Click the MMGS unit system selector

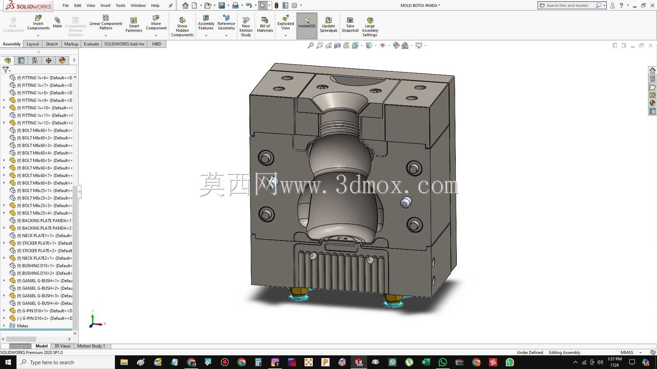(x=627, y=353)
